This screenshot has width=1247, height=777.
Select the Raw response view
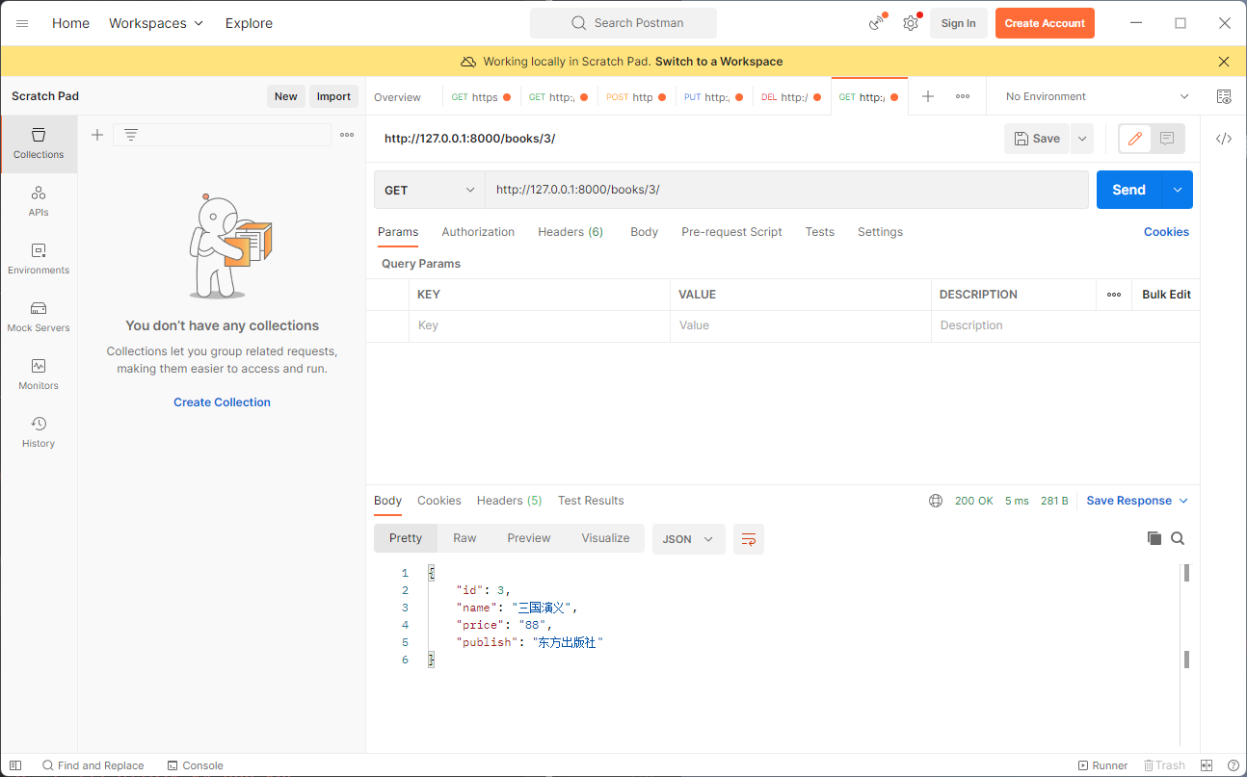tap(464, 538)
